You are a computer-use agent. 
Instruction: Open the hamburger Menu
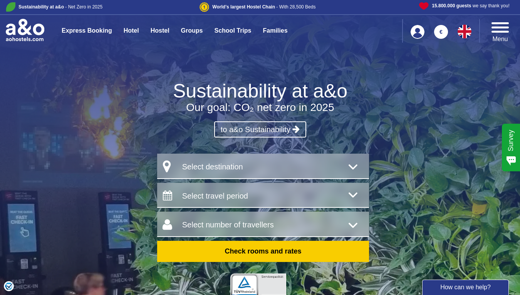click(x=500, y=32)
